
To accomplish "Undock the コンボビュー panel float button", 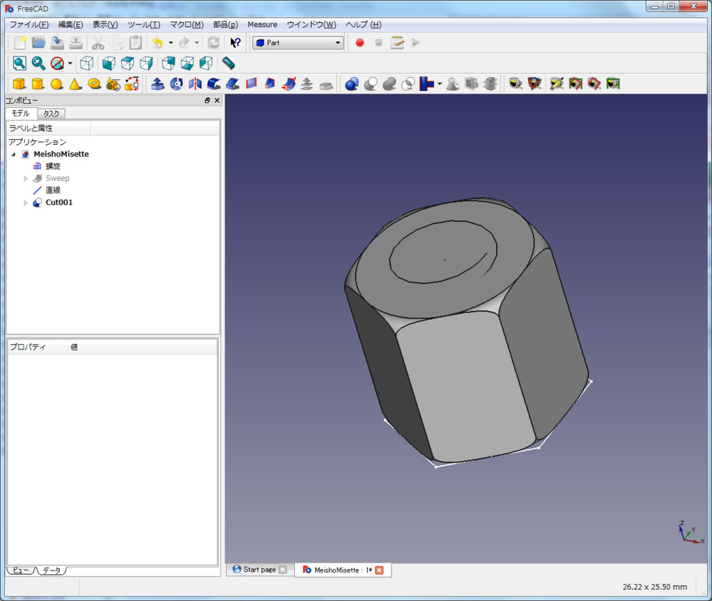I will (x=207, y=100).
